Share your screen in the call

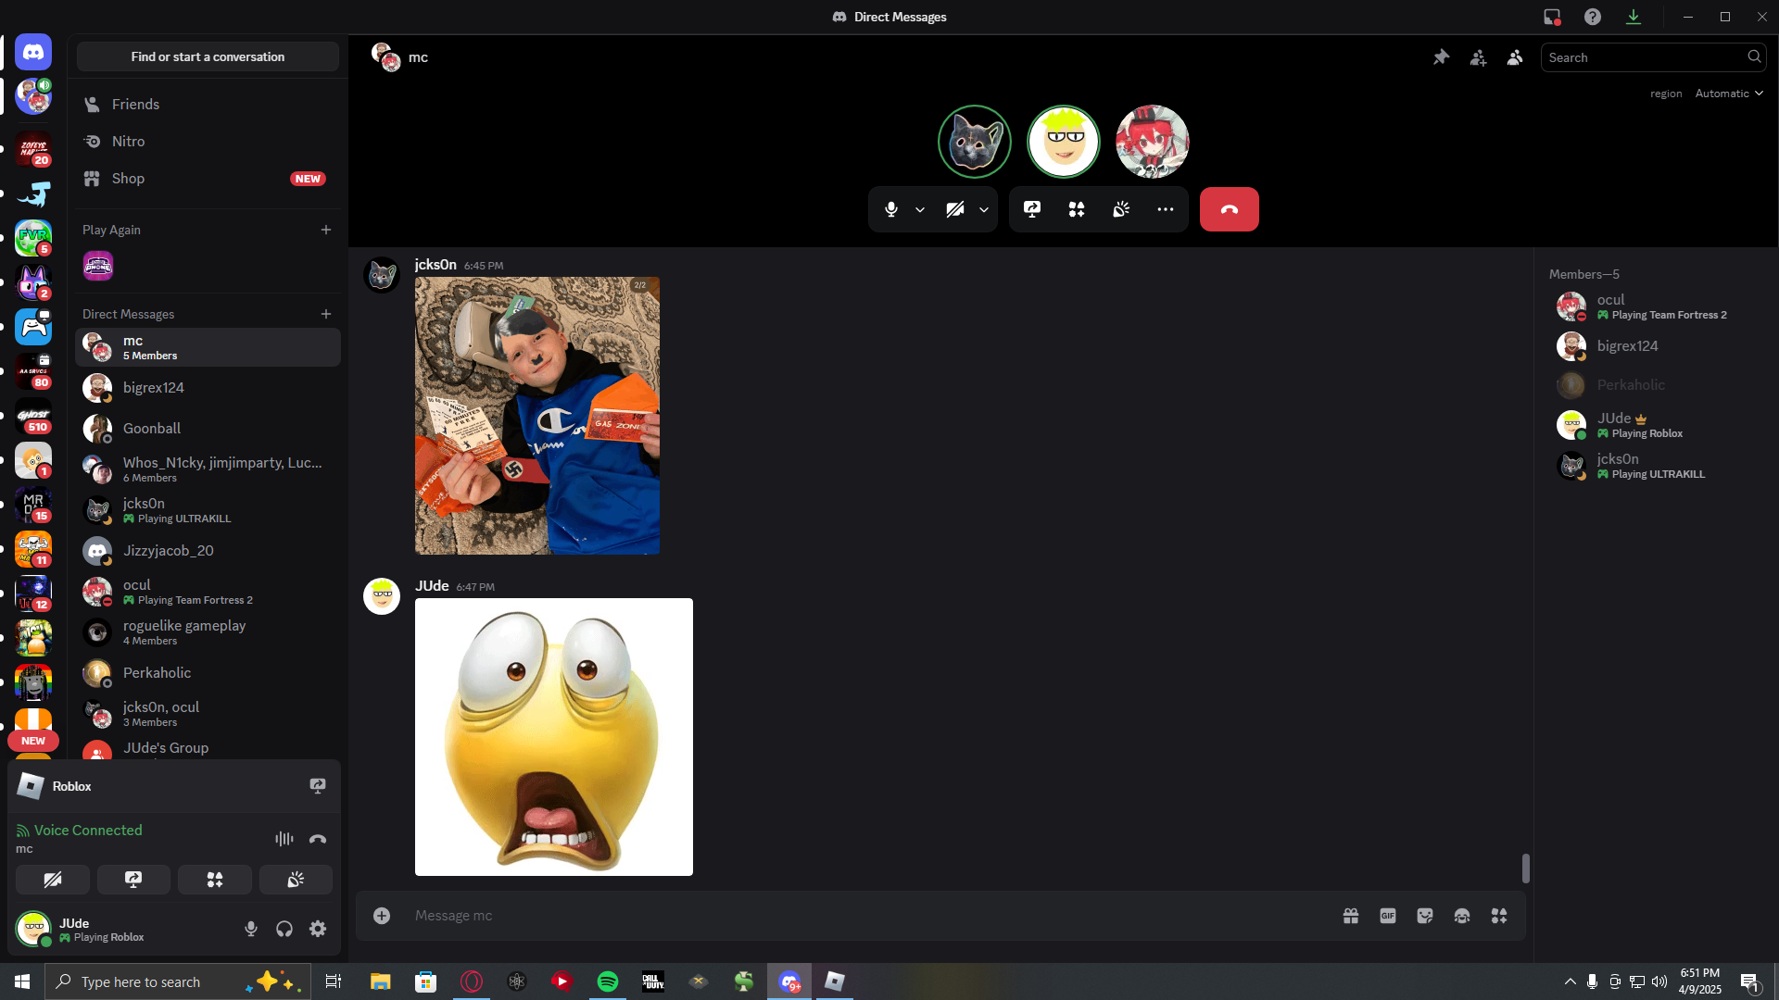point(1031,209)
